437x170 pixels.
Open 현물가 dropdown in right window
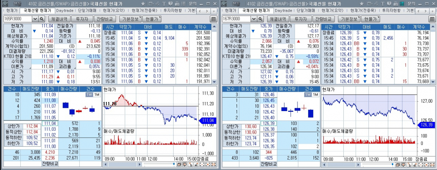click(x=371, y=19)
